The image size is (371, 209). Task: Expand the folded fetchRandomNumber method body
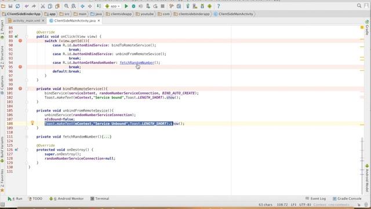[107, 137]
